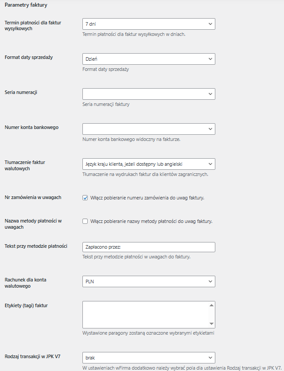This screenshot has height=371, width=284.
Task: Uncheck order number download to invoice notes
Action: [x=86, y=198]
